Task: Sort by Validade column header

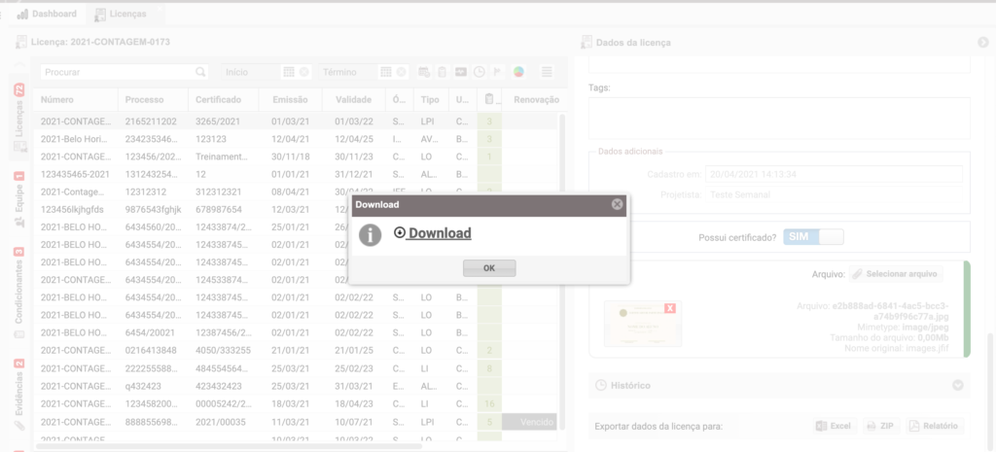Action: pos(354,100)
